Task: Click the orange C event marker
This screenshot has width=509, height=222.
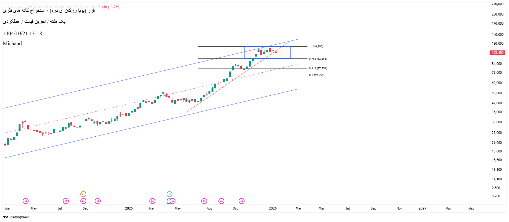Action: pyautogui.click(x=83, y=194)
